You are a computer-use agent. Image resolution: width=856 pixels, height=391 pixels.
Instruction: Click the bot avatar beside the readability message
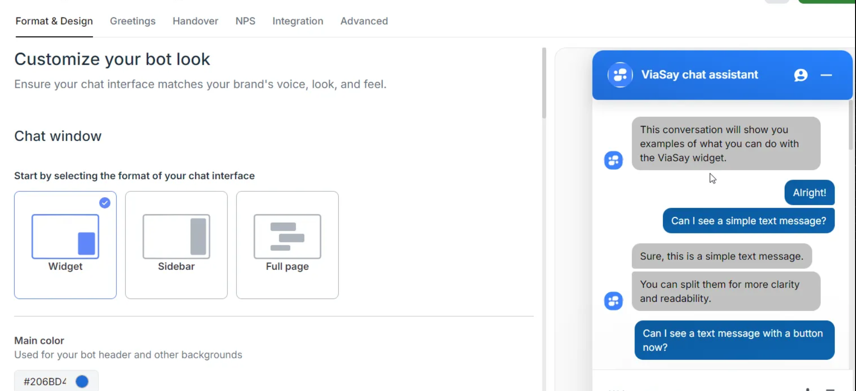tap(614, 301)
